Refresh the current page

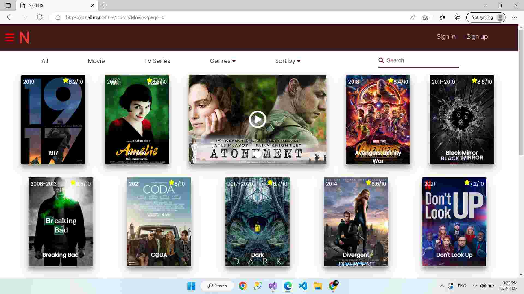click(x=40, y=17)
